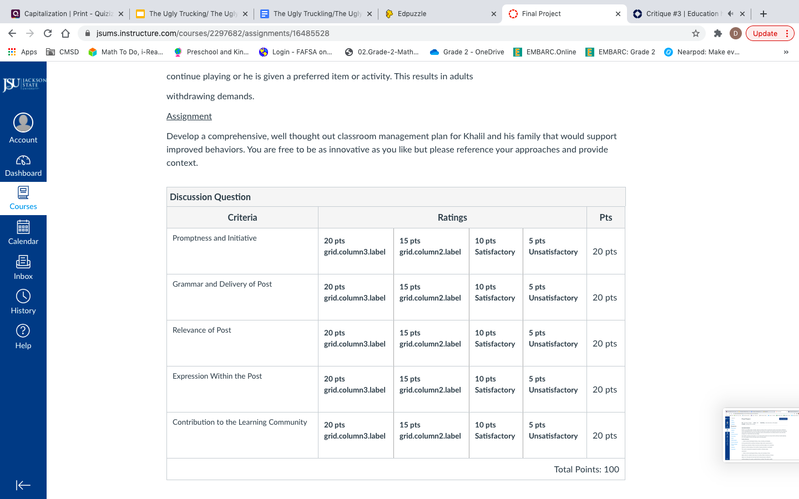Open a new browser tab
Image resolution: width=799 pixels, height=499 pixels.
763,14
